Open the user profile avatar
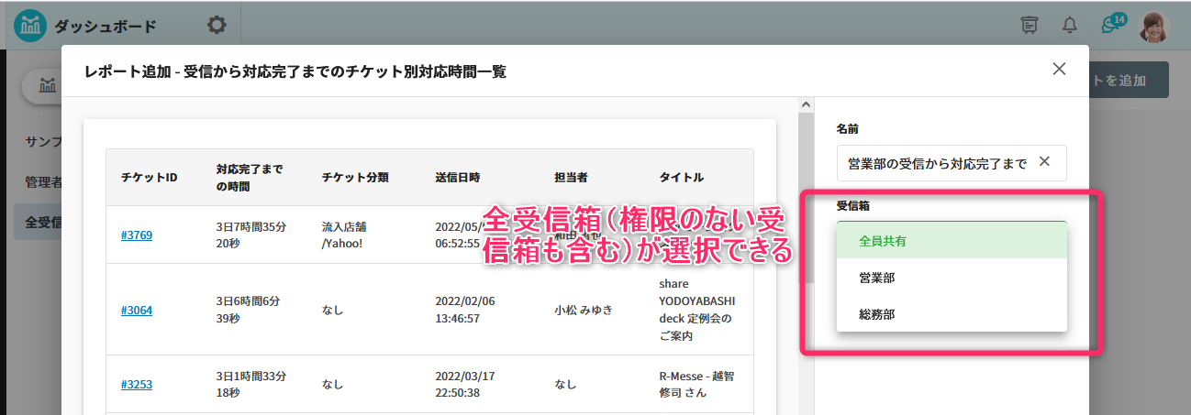Viewport: 1191px width, 415px height. pos(1154,27)
